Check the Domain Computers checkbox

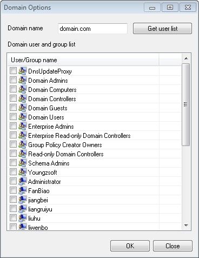(x=13, y=89)
